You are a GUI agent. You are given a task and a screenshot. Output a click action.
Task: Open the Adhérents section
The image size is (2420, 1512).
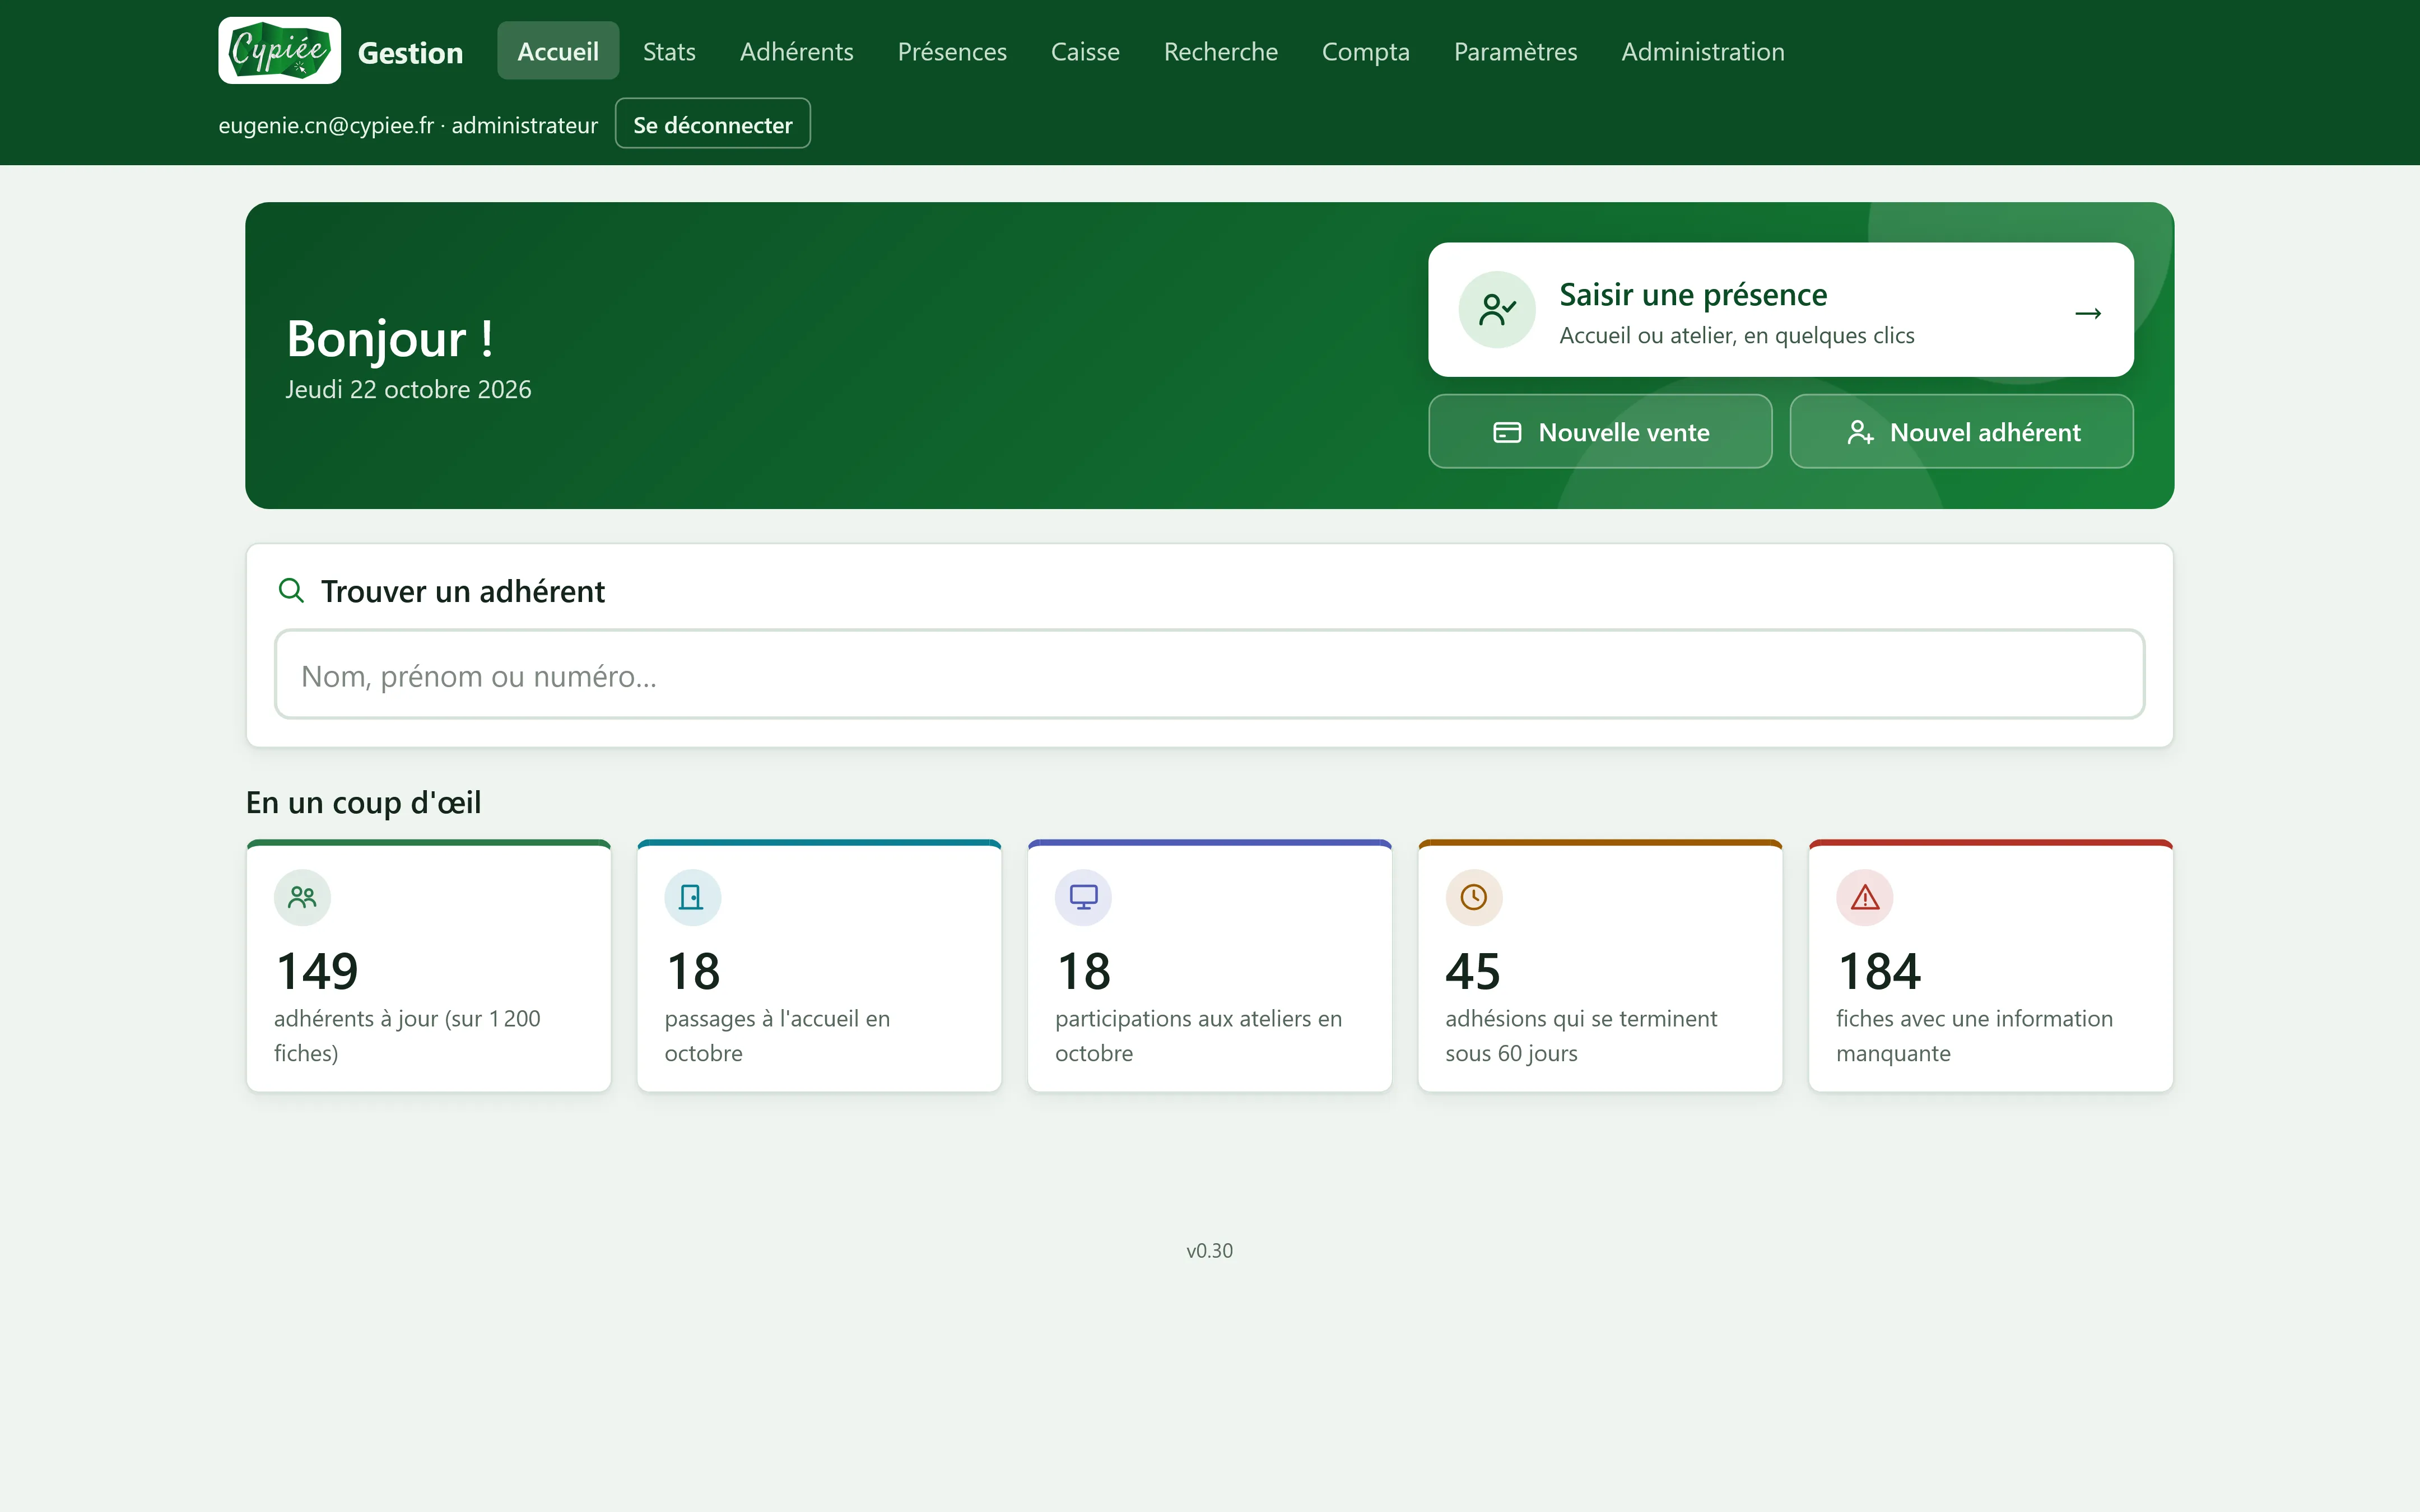(x=796, y=51)
